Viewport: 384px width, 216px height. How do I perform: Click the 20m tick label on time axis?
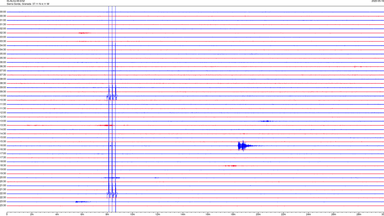[258, 214]
